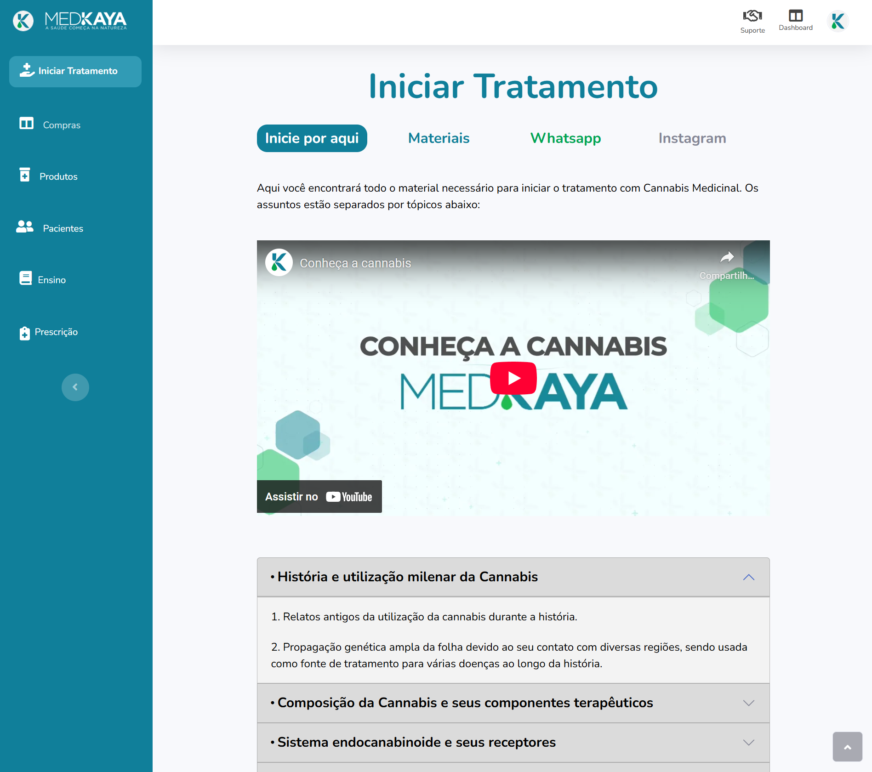The width and height of the screenshot is (872, 772).
Task: Open the user profile avatar
Action: pos(838,21)
